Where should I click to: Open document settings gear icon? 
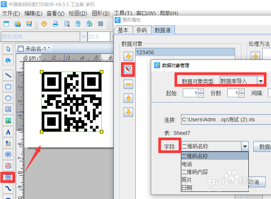coord(44,24)
